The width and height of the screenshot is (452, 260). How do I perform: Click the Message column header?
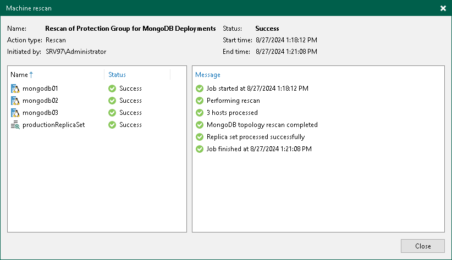click(208, 75)
